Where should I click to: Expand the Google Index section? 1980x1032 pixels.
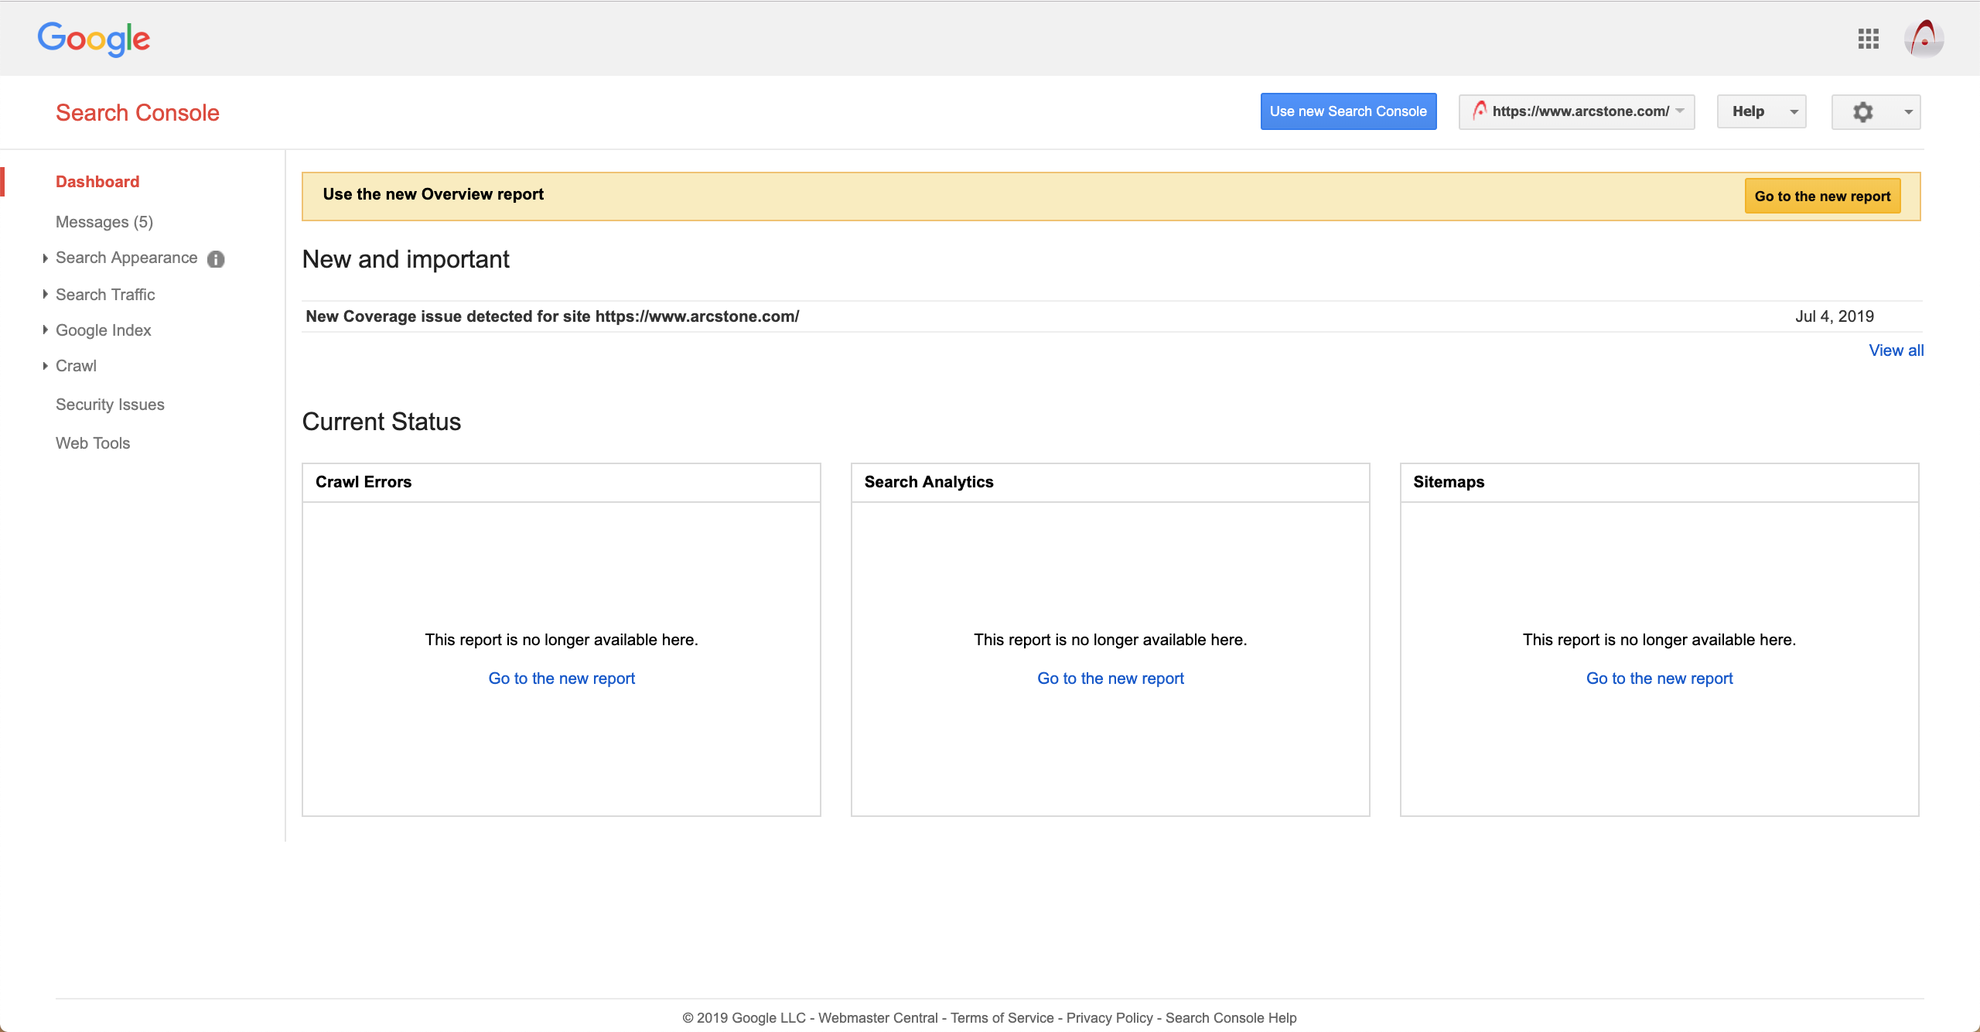pyautogui.click(x=104, y=330)
